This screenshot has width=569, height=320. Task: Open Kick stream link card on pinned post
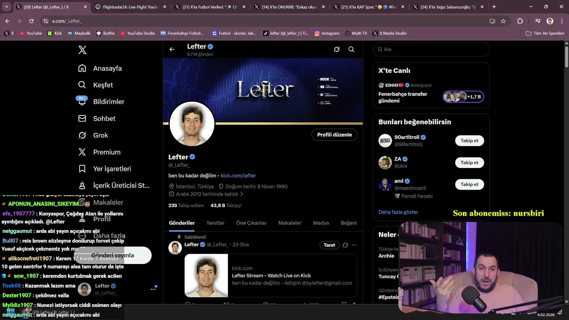coord(271,276)
